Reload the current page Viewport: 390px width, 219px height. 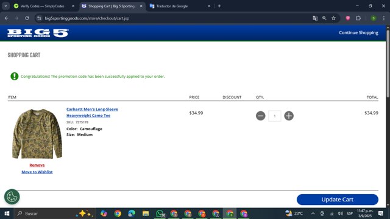[x=27, y=18]
